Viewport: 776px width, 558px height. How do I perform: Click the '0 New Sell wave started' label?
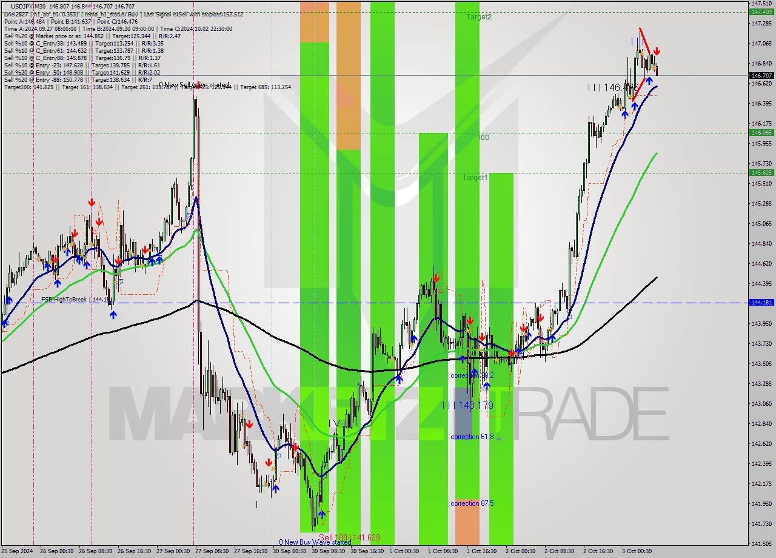(x=194, y=85)
